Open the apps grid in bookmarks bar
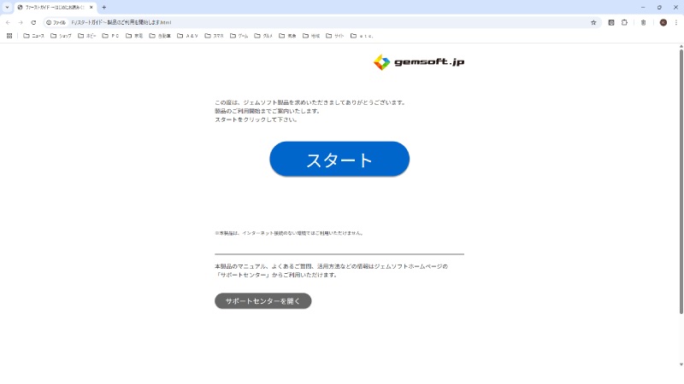The width and height of the screenshot is (684, 384). coord(9,36)
